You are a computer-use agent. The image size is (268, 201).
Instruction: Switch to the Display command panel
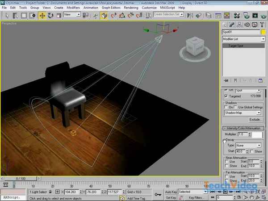[254, 25]
